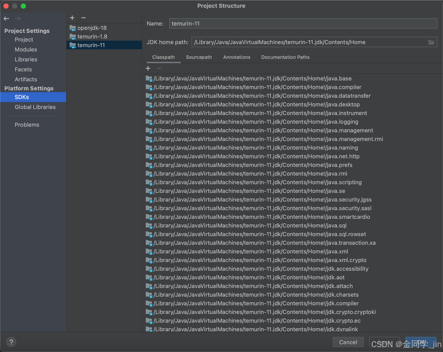Click the folder icon of the java.se entry
This screenshot has width=443, height=352.
tap(149, 191)
